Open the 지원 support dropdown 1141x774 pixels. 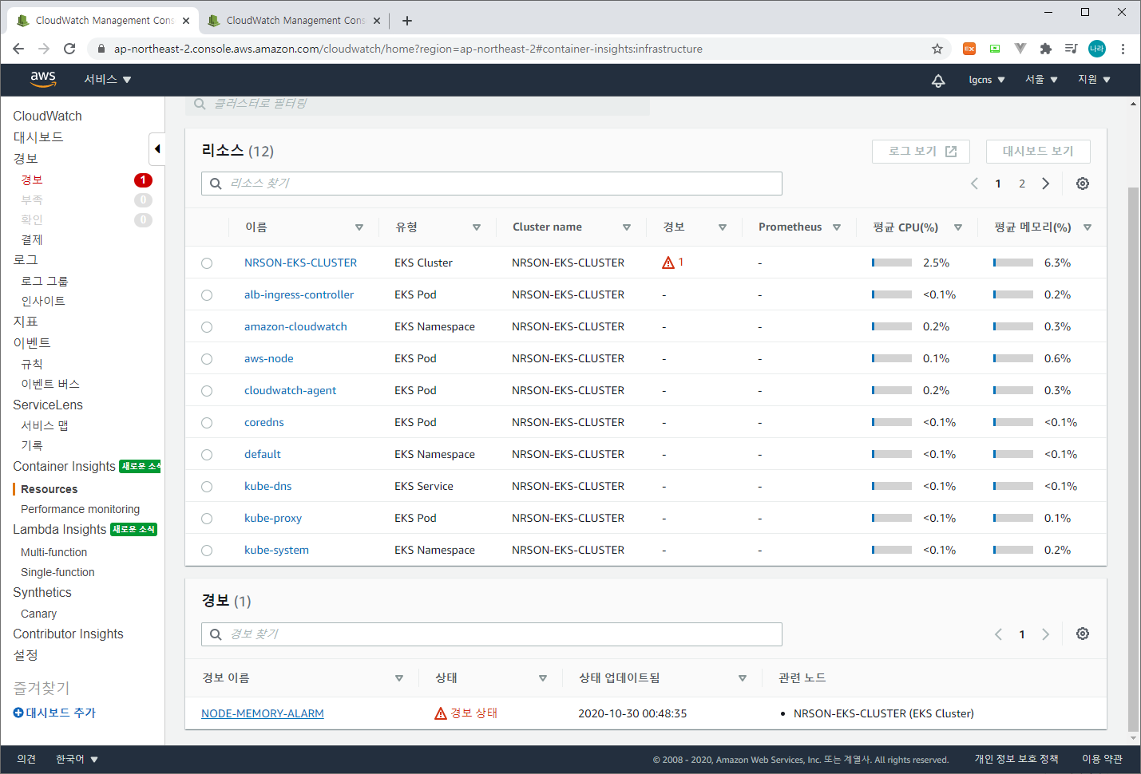pos(1094,80)
